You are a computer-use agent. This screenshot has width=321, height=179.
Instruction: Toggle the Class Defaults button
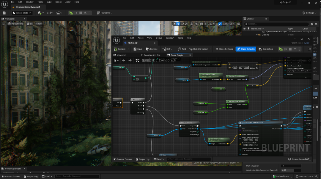246,49
